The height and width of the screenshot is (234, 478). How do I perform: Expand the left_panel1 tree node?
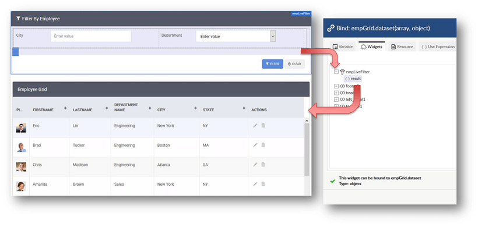pyautogui.click(x=336, y=100)
